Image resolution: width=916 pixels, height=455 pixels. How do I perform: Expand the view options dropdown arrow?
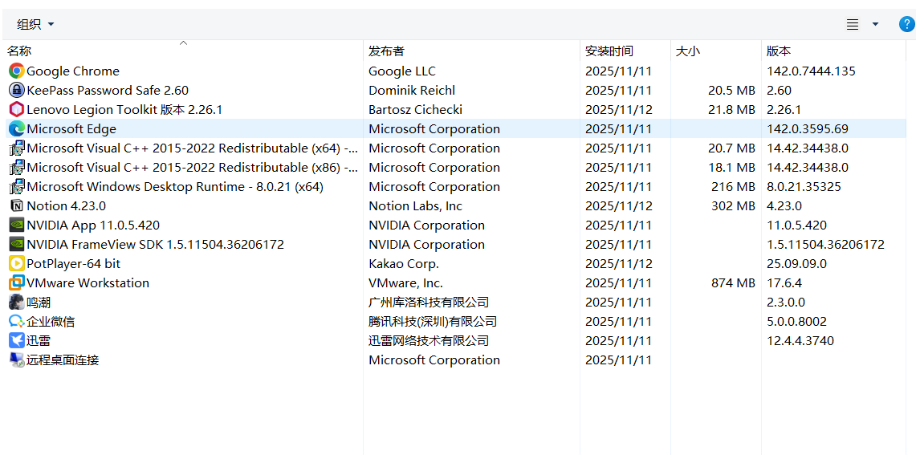(875, 24)
